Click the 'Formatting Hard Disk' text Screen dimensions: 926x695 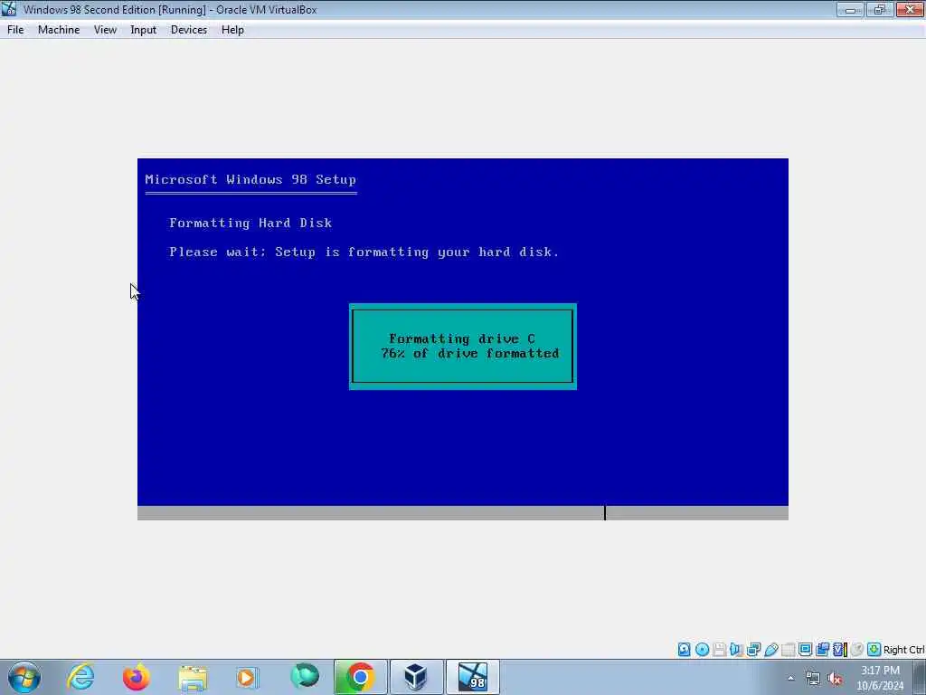coord(250,223)
